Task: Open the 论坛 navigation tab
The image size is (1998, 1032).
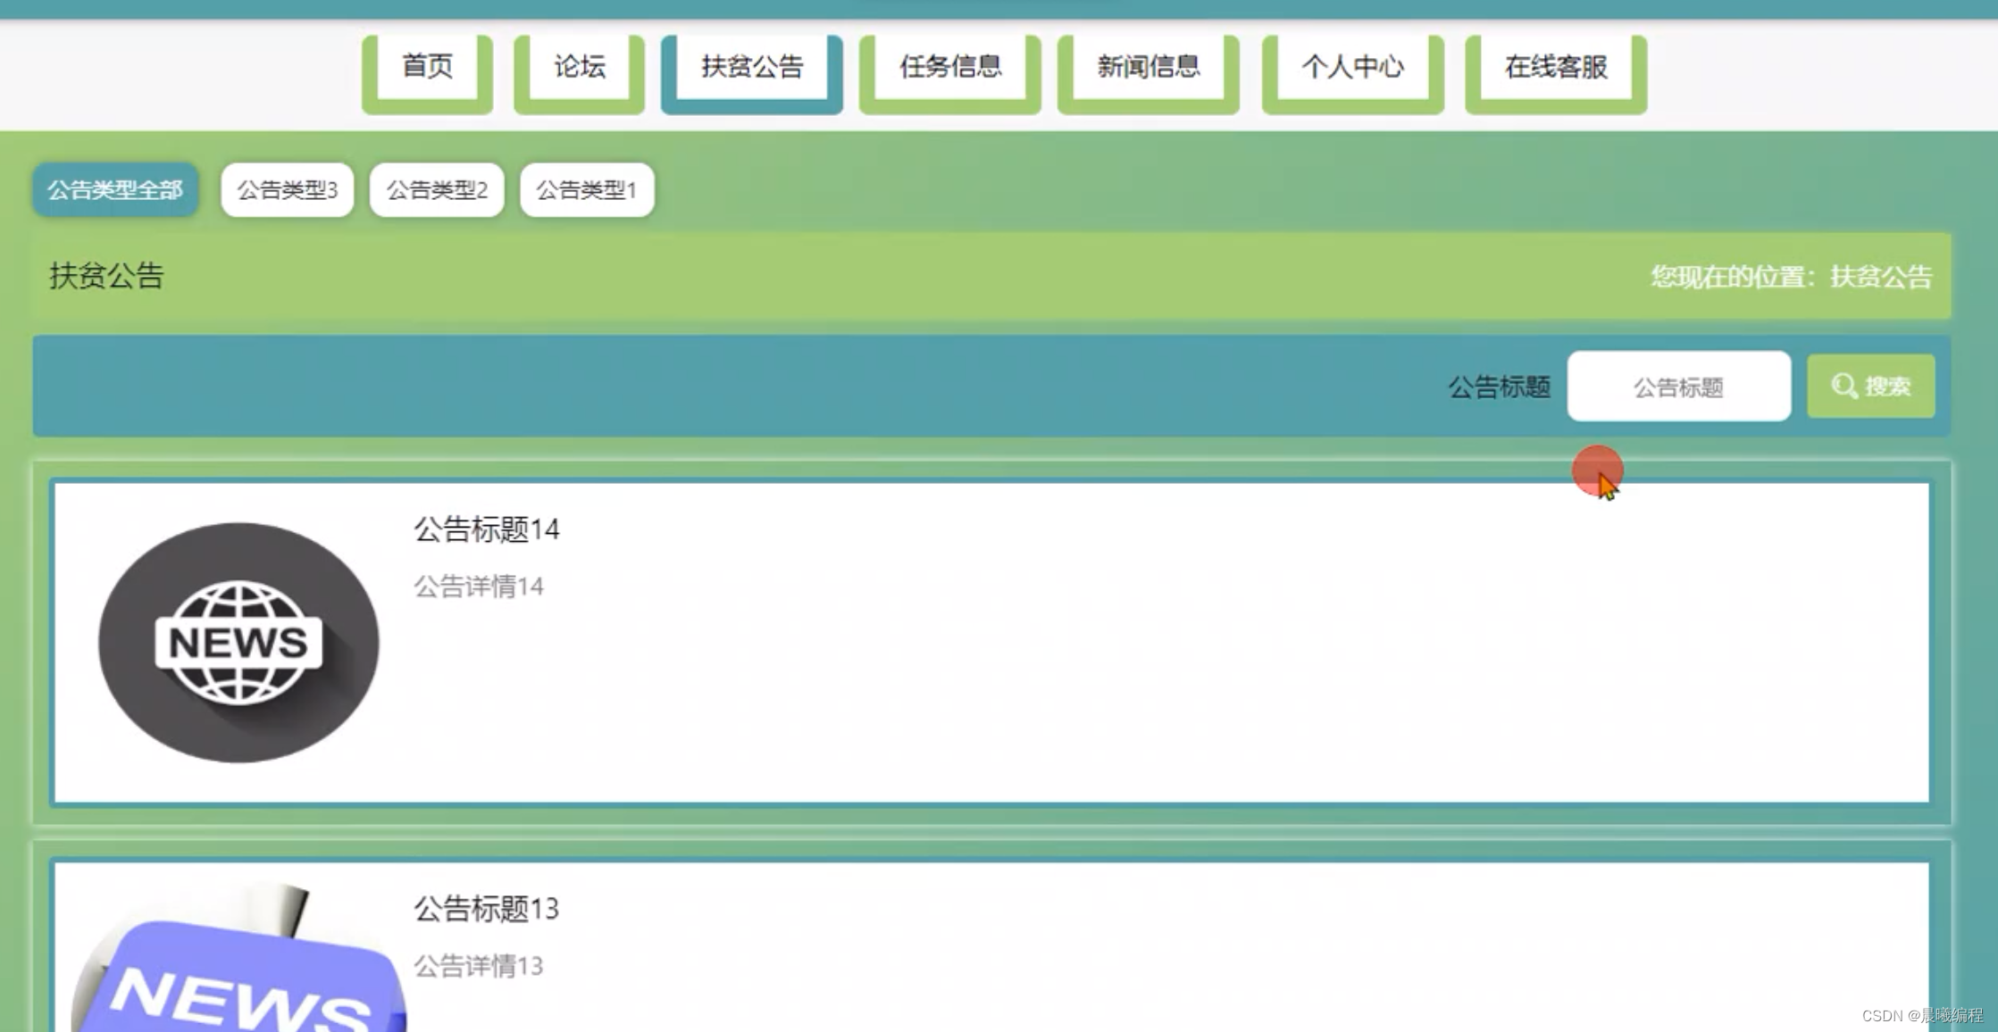Action: (579, 67)
